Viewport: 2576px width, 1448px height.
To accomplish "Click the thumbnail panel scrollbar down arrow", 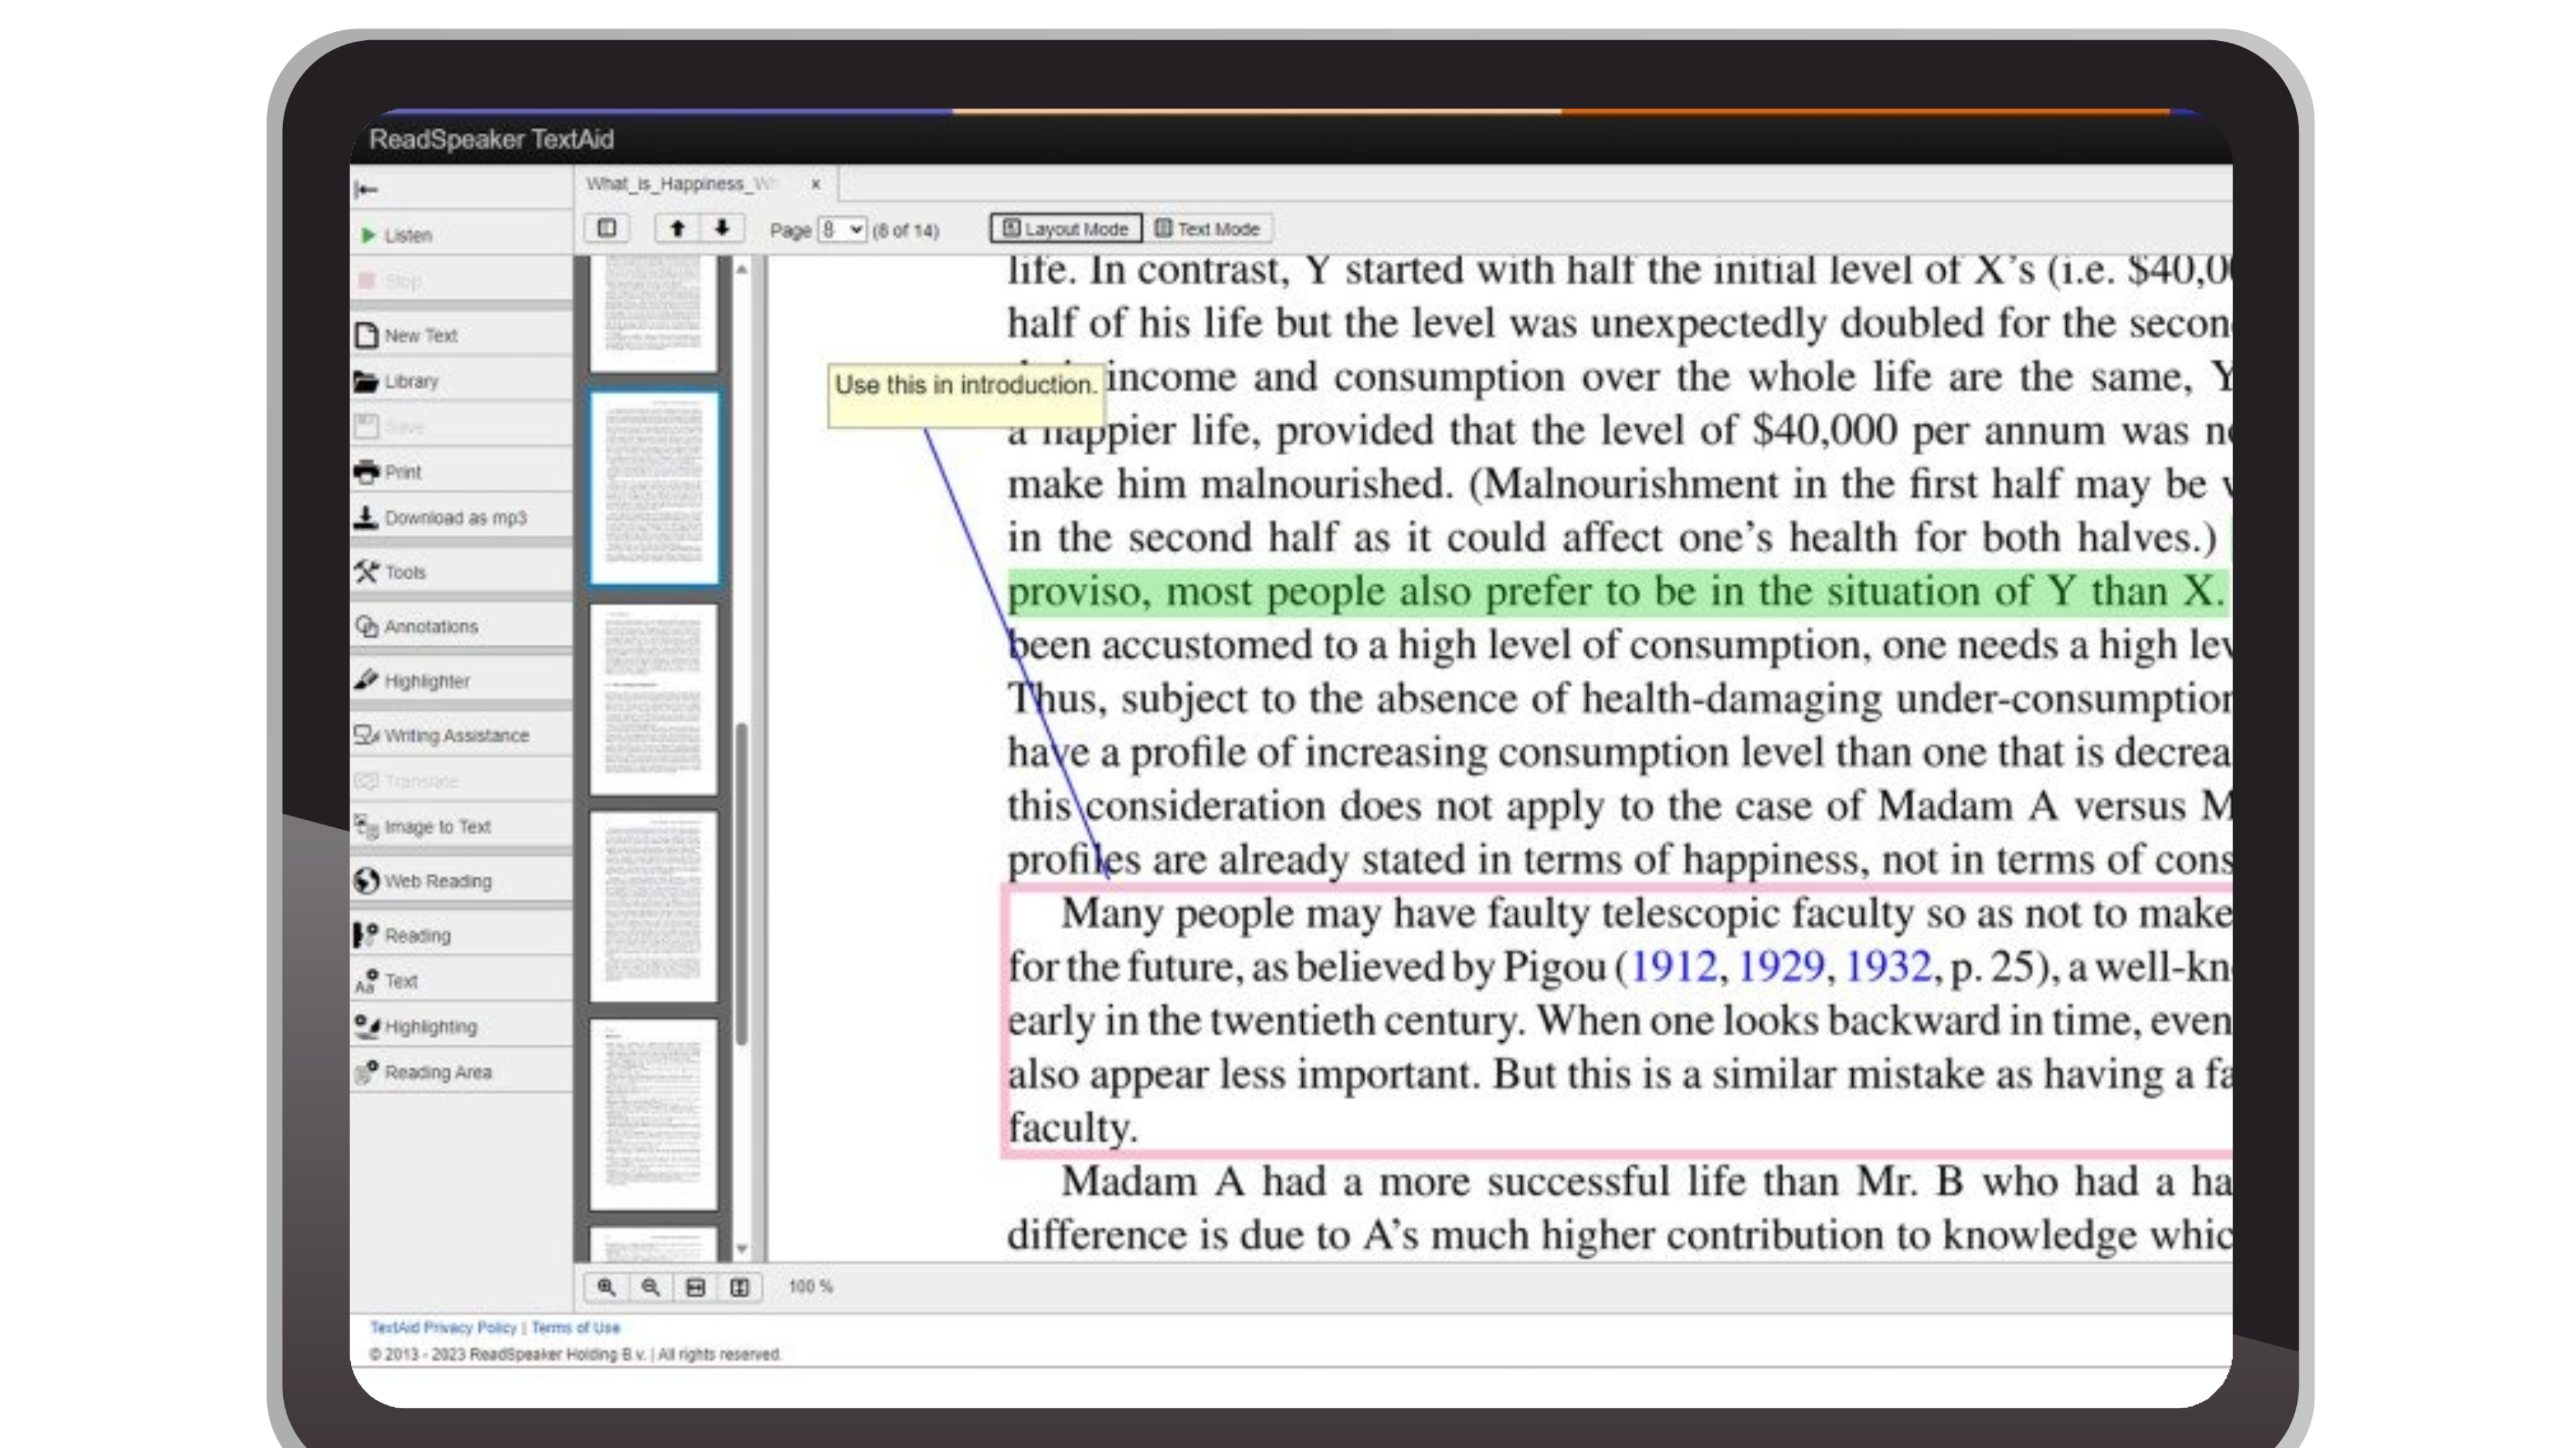I will 742,1249.
